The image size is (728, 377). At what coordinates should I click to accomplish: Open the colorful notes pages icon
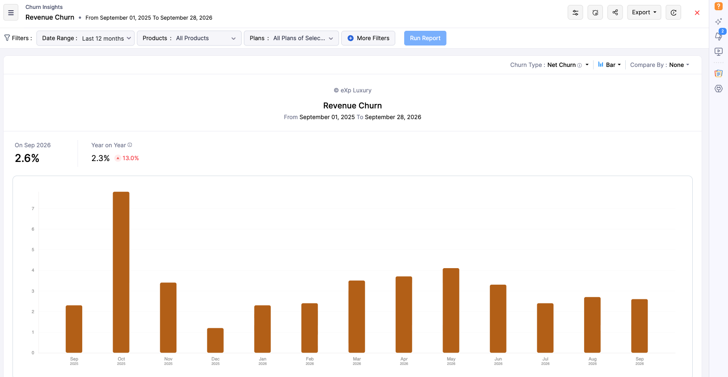pos(719,74)
